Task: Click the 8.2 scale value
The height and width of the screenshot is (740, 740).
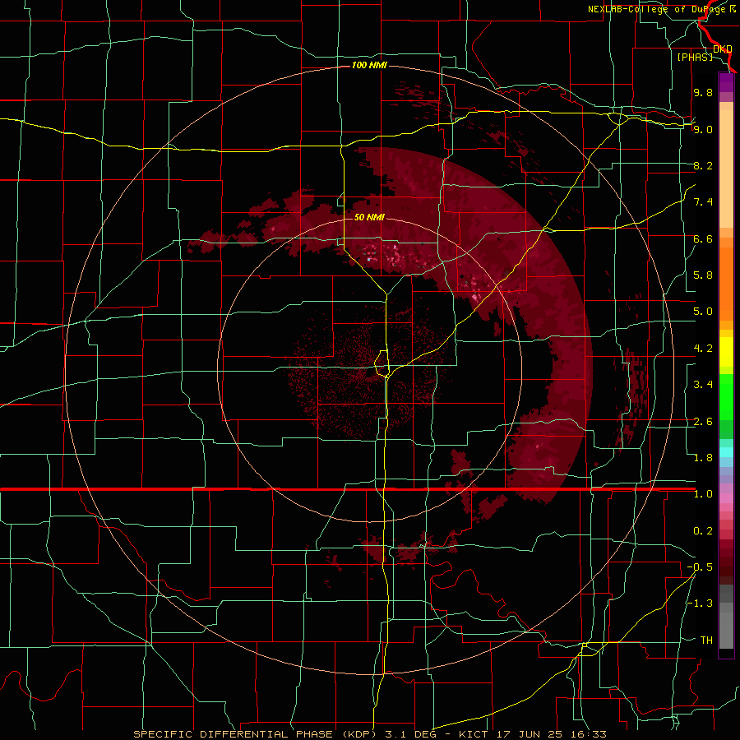Action: tap(703, 165)
